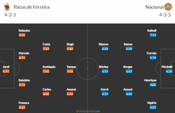Click Borges's 6.63 rating badge

[129, 71]
